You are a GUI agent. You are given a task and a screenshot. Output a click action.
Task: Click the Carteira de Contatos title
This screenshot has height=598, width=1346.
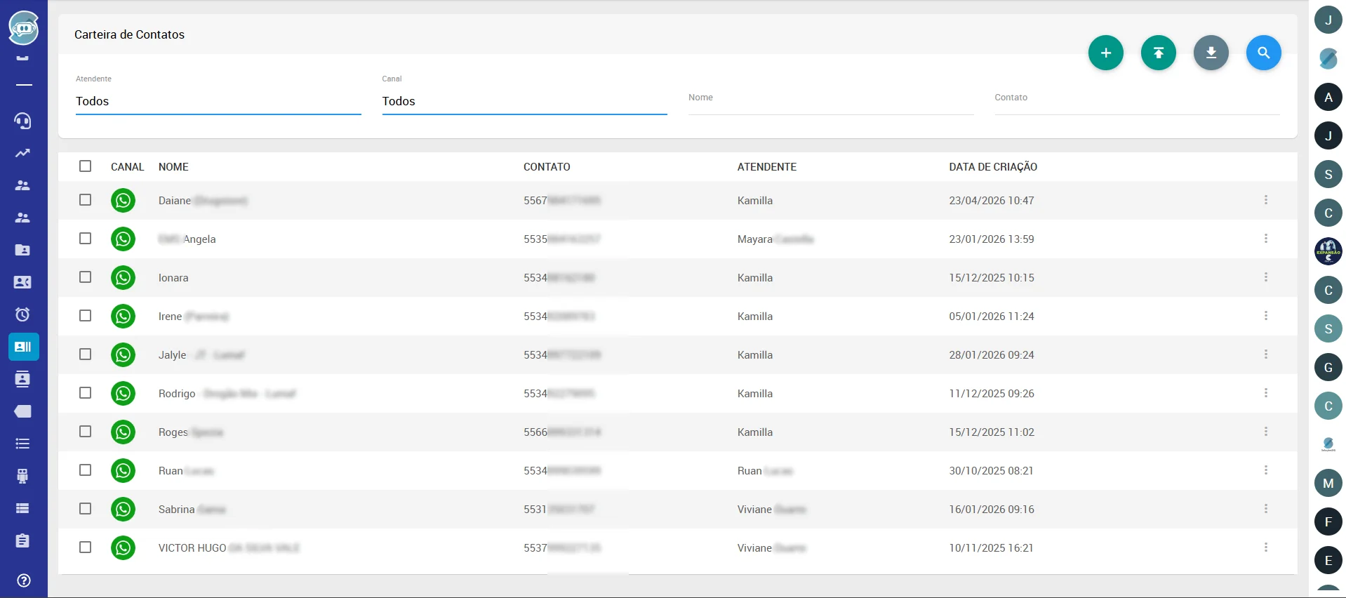[x=129, y=34]
